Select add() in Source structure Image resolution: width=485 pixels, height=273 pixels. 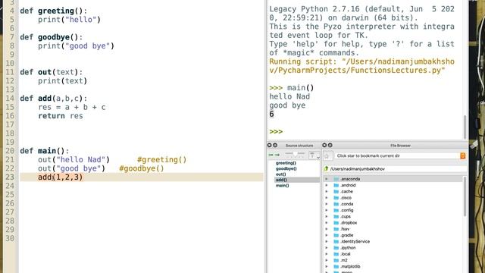coord(281,180)
